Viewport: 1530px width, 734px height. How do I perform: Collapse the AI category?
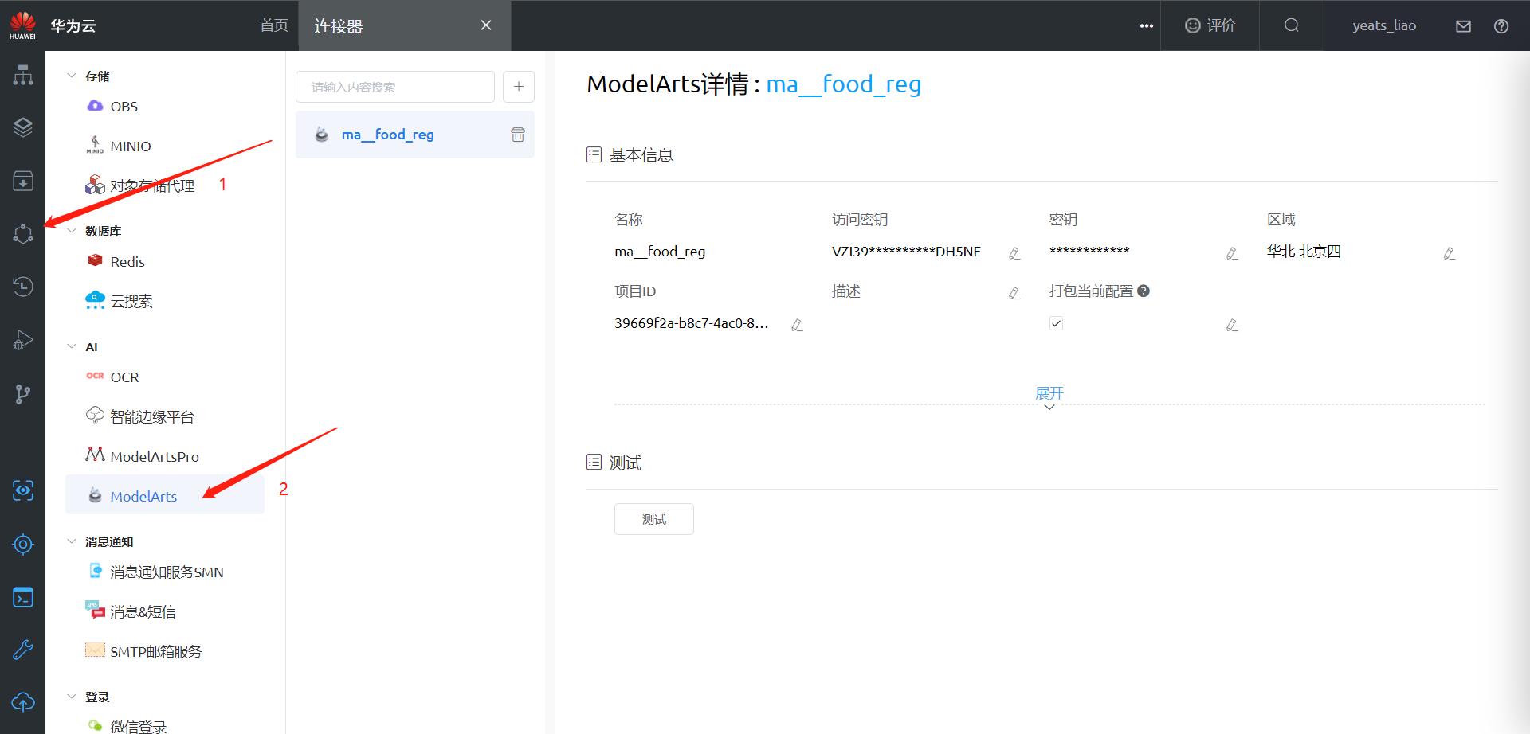click(72, 346)
